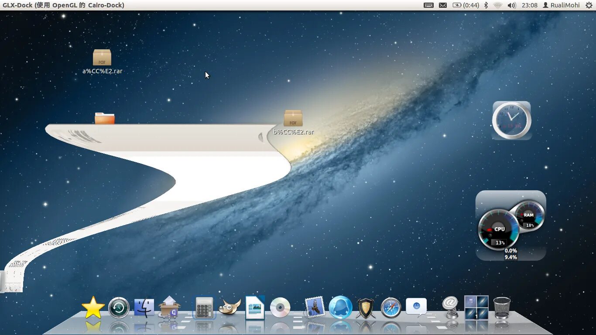Screen dimensions: 596x335
Task: Open the keyboard input indicator in top panel
Action: tap(428, 5)
